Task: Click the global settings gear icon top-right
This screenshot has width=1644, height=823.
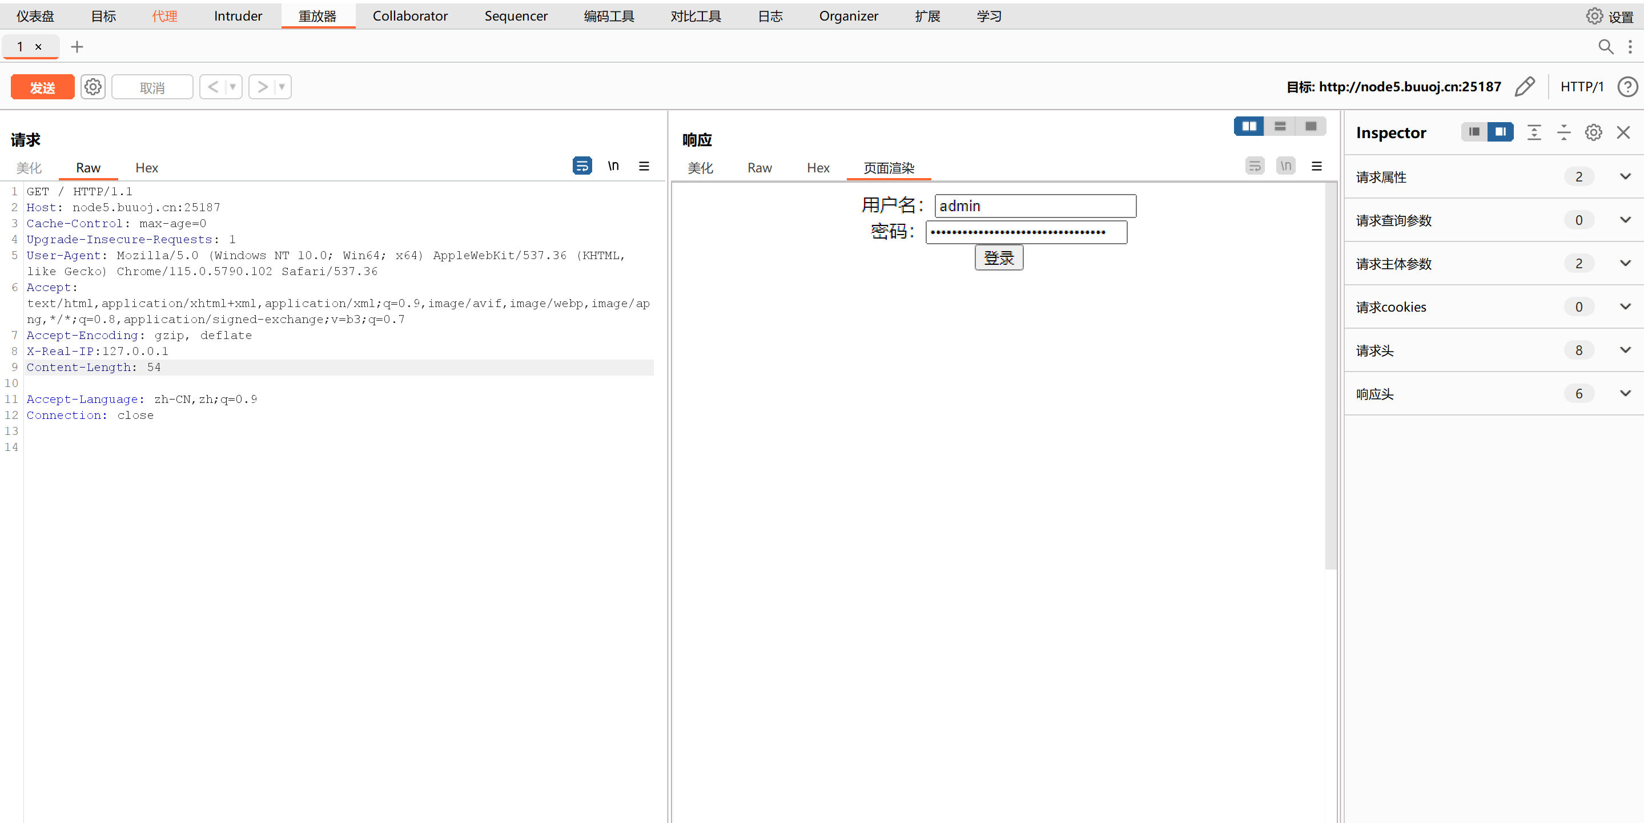Action: click(x=1594, y=16)
